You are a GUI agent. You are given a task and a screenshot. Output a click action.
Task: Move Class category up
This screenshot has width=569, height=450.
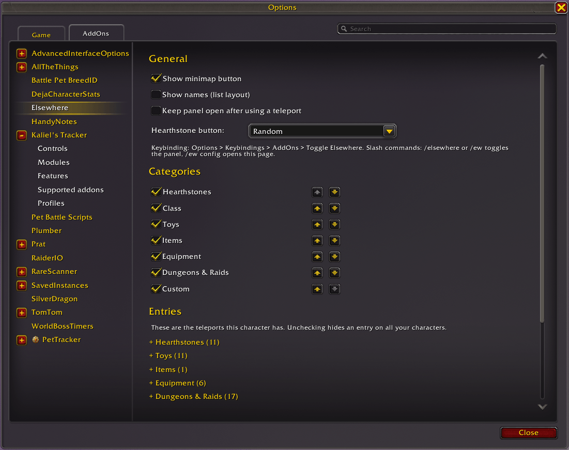tap(317, 208)
